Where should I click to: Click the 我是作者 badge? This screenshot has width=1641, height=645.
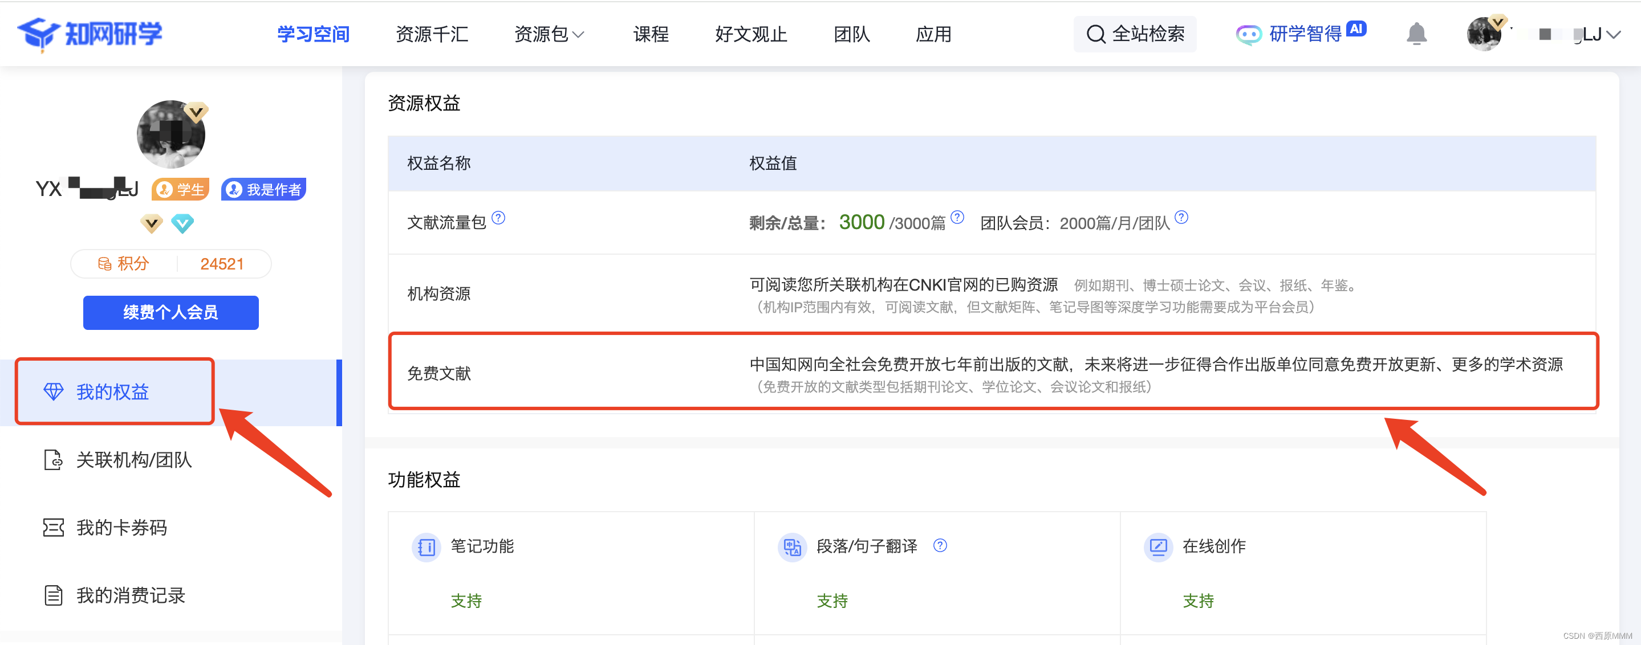[x=264, y=190]
